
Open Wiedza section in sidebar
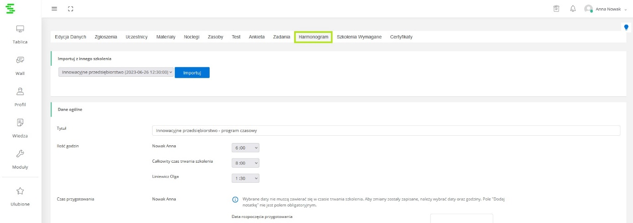[x=20, y=128]
